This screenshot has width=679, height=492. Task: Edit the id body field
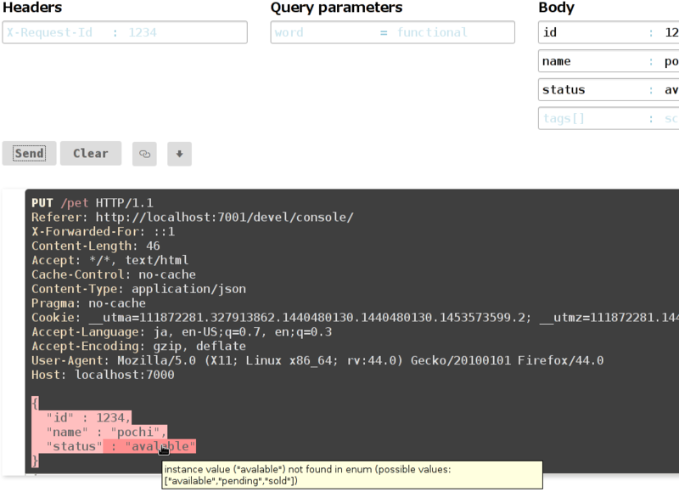[609, 32]
